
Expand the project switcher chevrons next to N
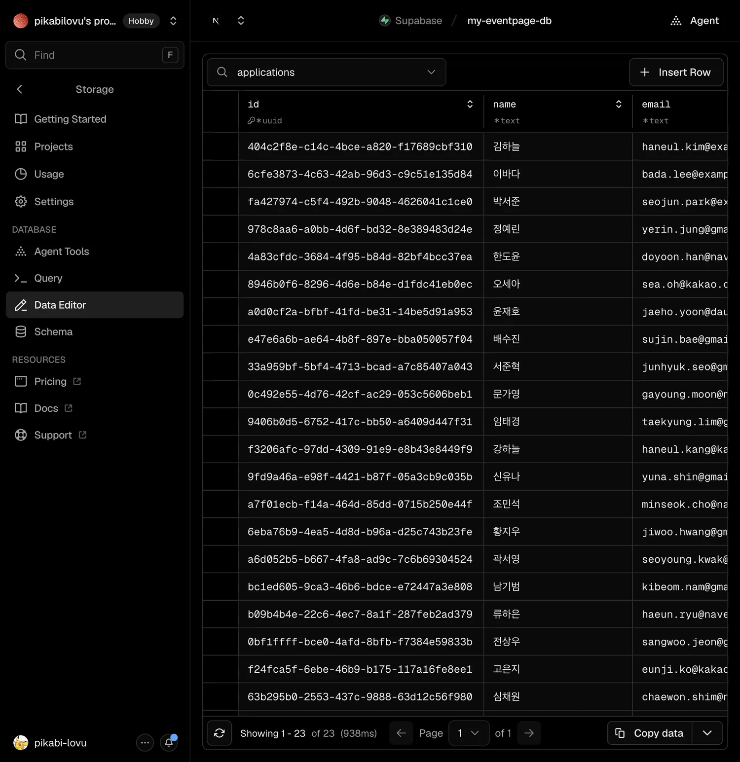coord(241,21)
